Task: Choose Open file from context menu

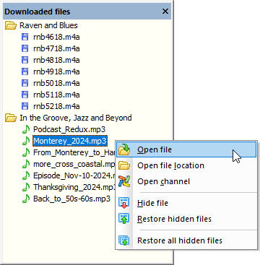Action: tap(186, 149)
